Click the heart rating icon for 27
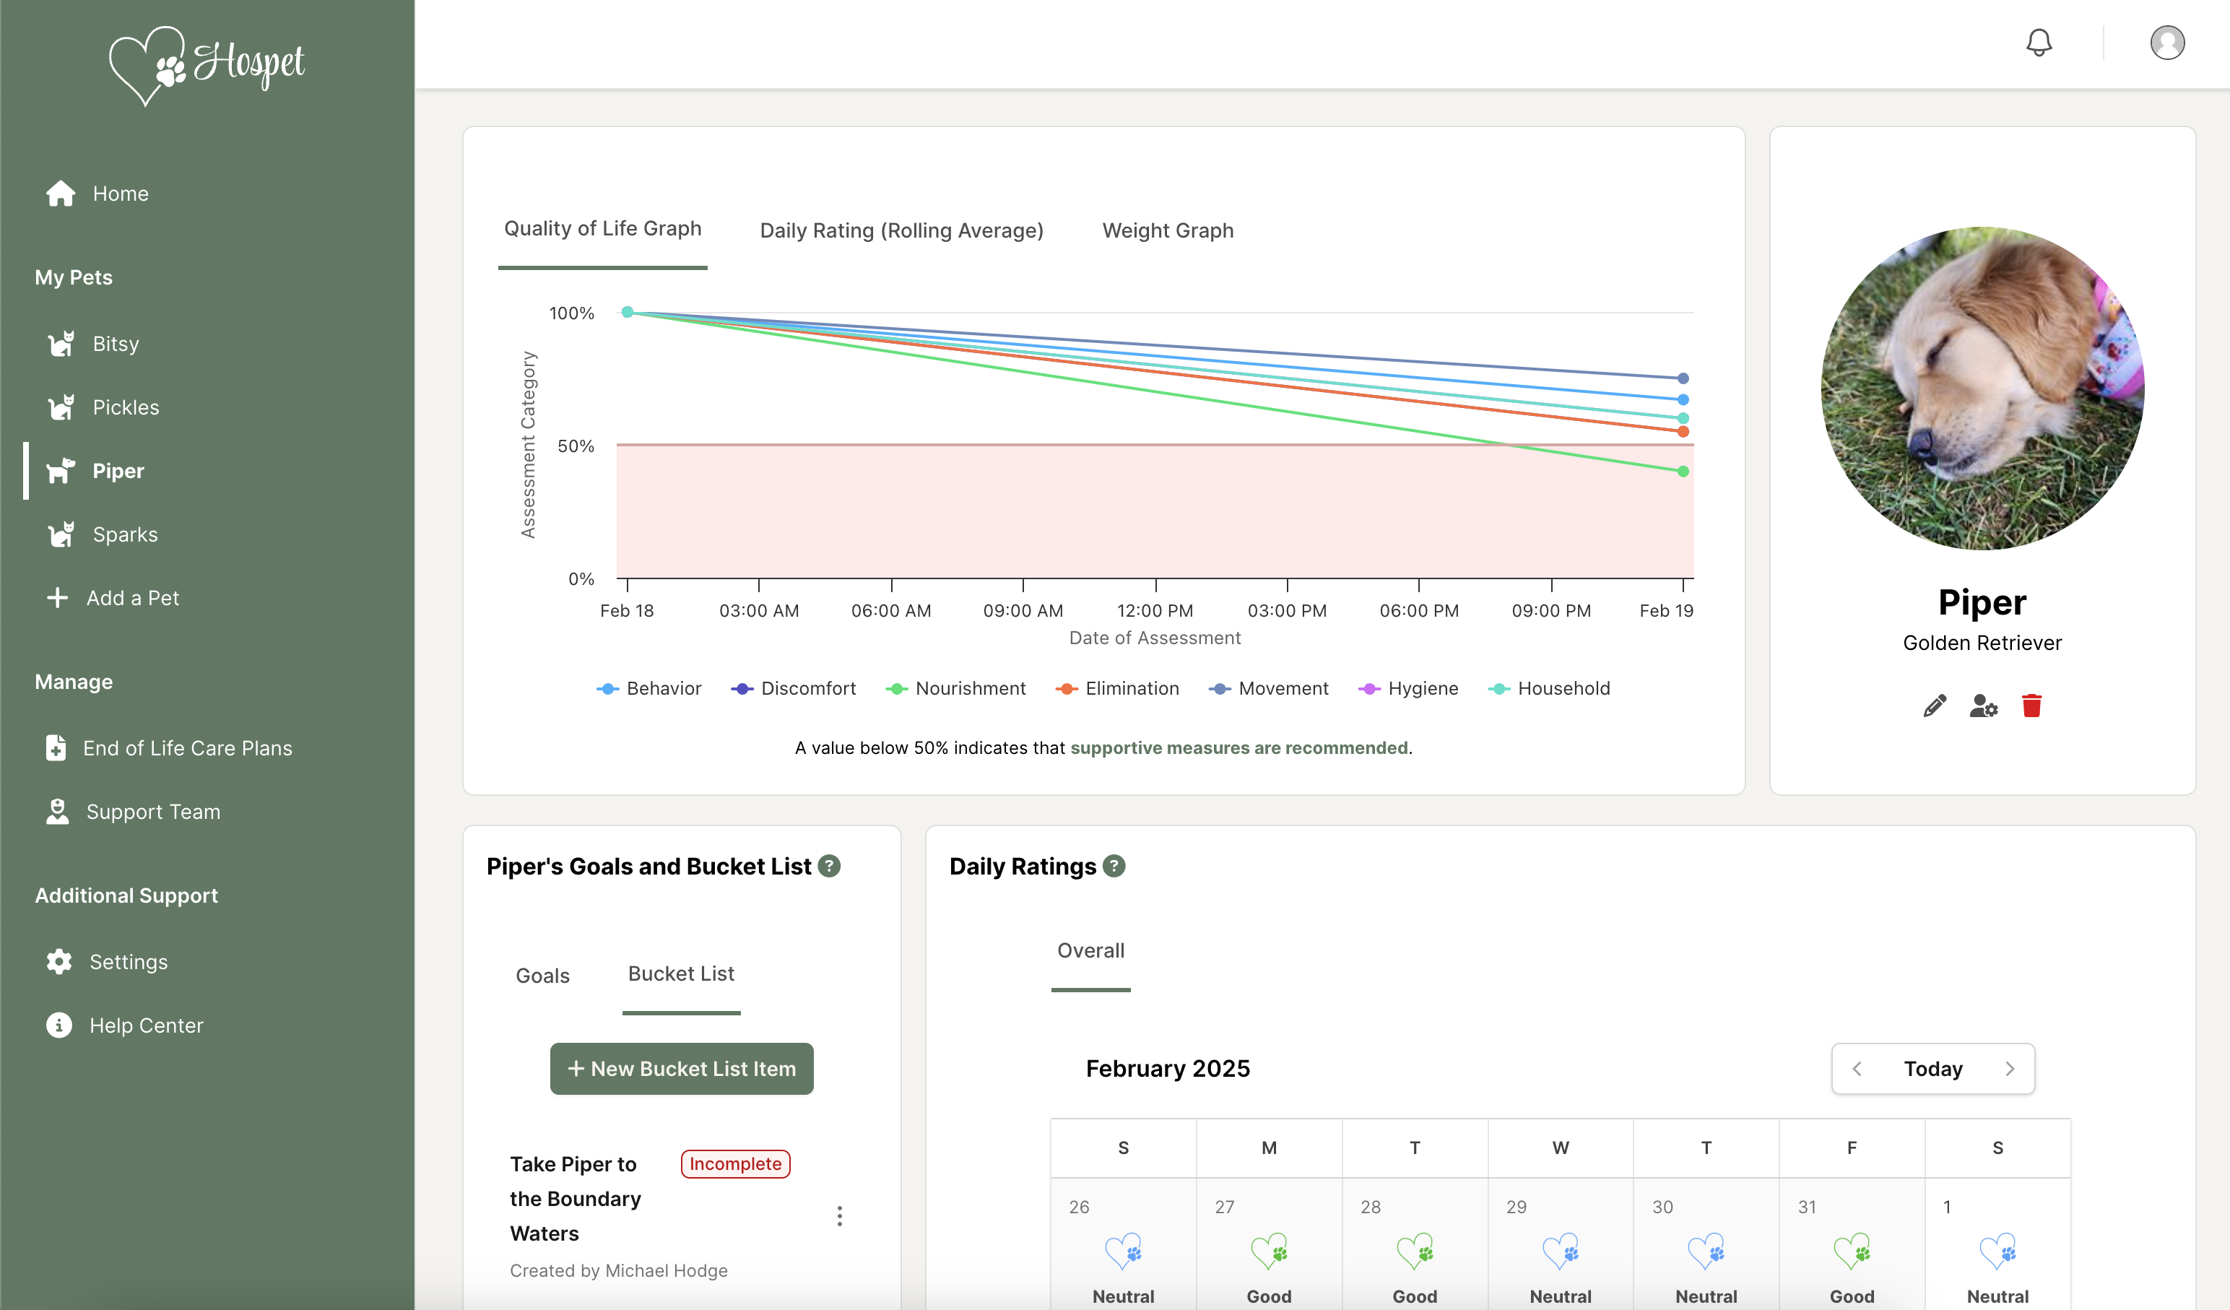 tap(1269, 1252)
